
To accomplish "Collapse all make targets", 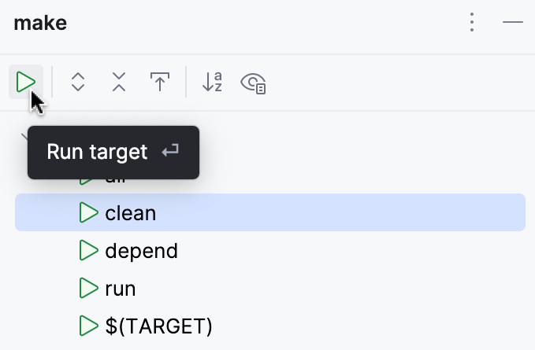I will 118,82.
